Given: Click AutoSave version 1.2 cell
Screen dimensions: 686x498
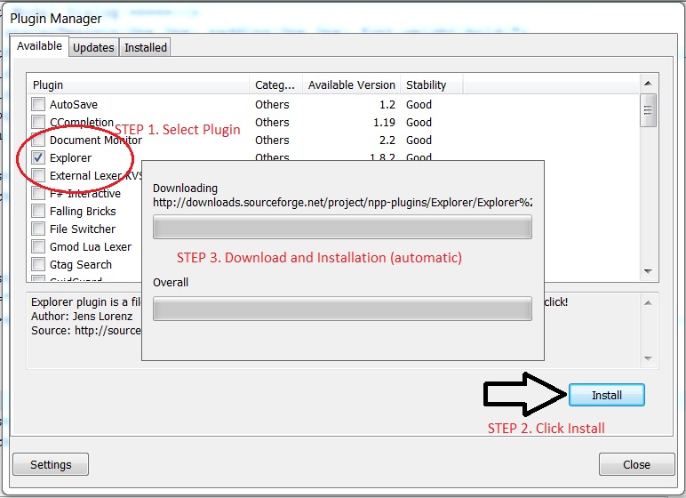Looking at the screenshot, I should [x=387, y=105].
